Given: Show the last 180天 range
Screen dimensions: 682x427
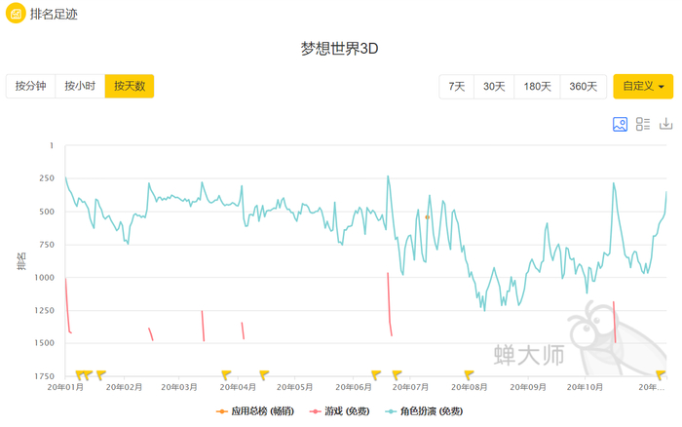Looking at the screenshot, I should coord(537,86).
